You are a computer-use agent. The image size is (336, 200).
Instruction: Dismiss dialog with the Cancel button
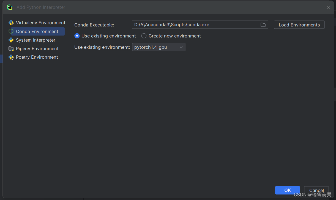point(316,190)
